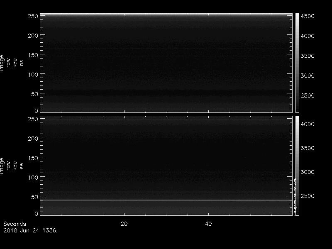The height and width of the screenshot is (249, 332).
Task: Click '3500' on the ew colorbar scale
Action: (308, 148)
